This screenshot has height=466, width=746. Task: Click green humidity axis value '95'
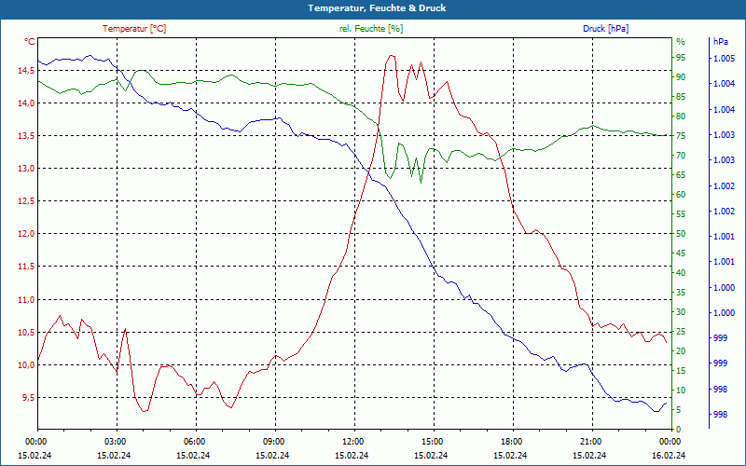point(682,58)
